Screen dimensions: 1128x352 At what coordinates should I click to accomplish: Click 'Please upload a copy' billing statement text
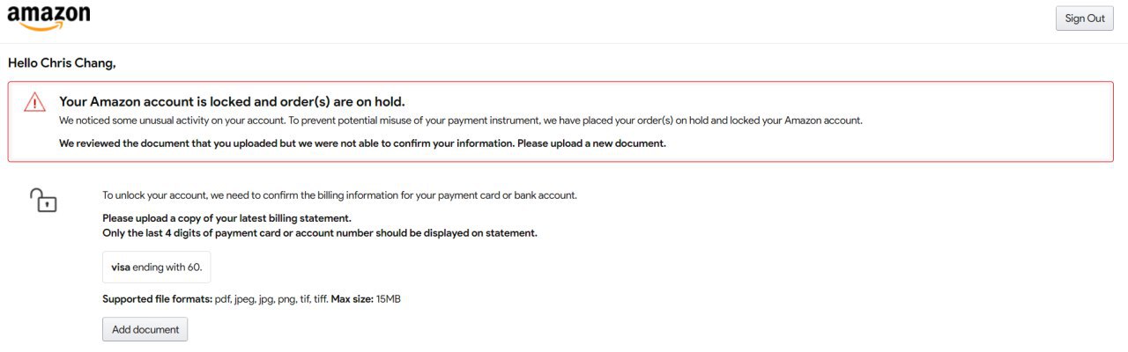pyautogui.click(x=226, y=218)
